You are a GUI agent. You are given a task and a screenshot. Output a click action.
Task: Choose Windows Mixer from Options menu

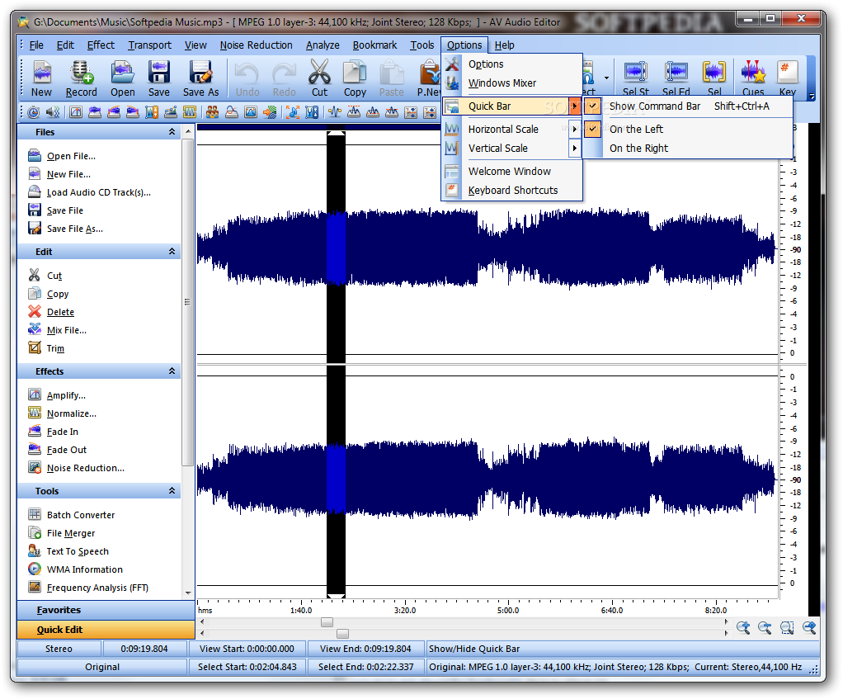pyautogui.click(x=511, y=83)
